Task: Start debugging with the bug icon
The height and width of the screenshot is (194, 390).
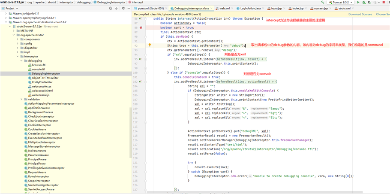Action: click(x=364, y=2)
